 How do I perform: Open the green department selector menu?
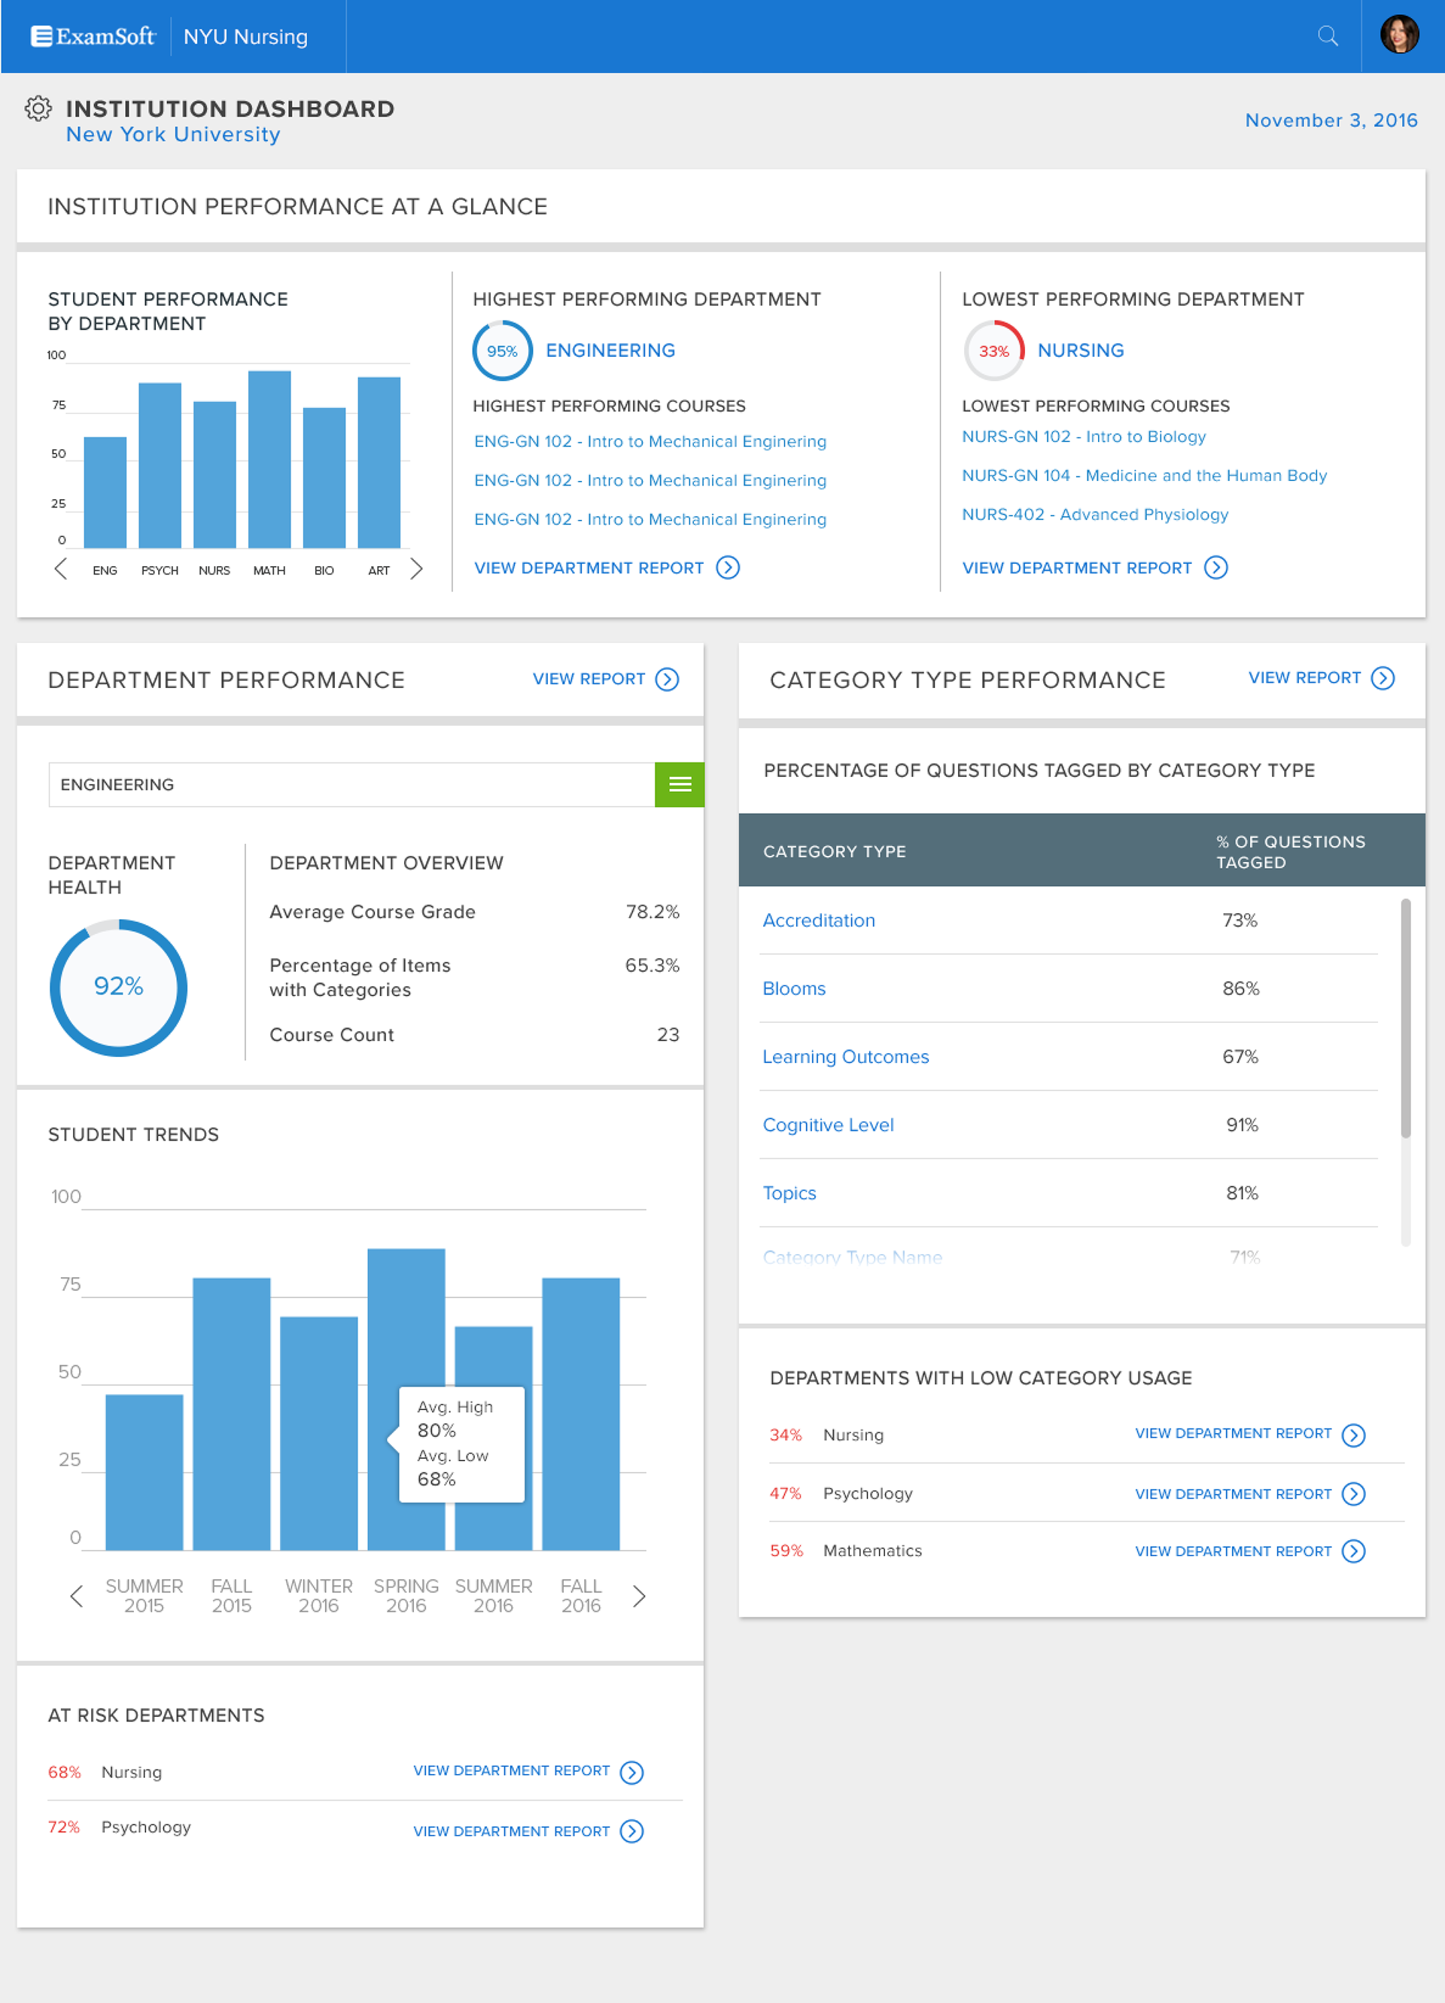[x=679, y=784]
